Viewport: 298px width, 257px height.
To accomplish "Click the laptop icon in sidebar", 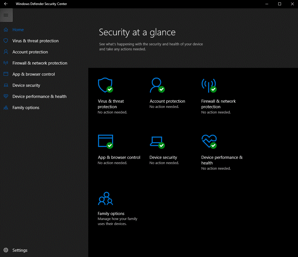I will pos(6,85).
